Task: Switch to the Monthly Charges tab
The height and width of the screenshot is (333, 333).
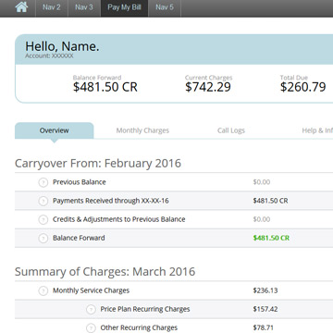Action: (x=142, y=130)
